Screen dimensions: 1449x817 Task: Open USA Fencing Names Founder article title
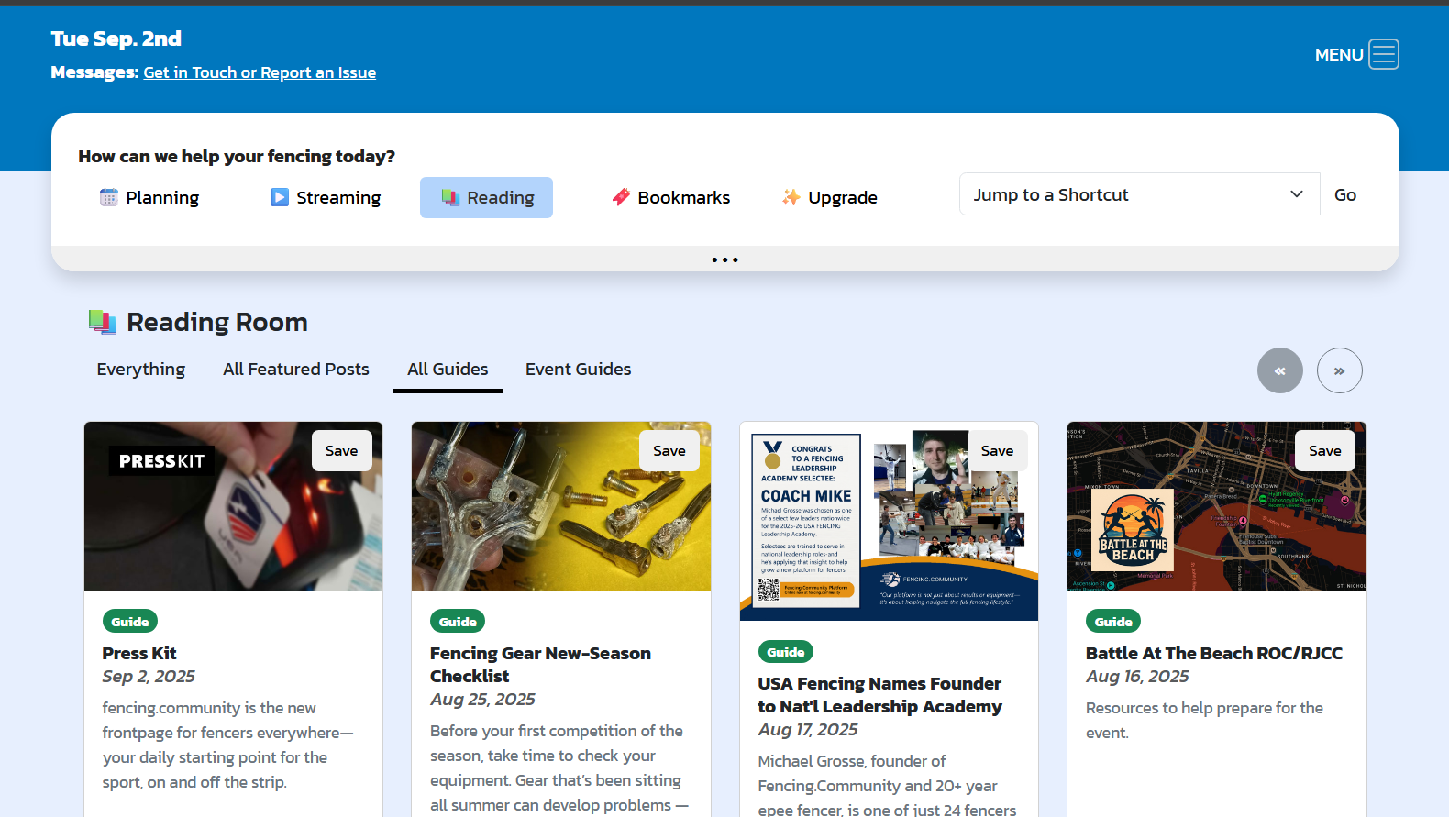click(x=880, y=694)
